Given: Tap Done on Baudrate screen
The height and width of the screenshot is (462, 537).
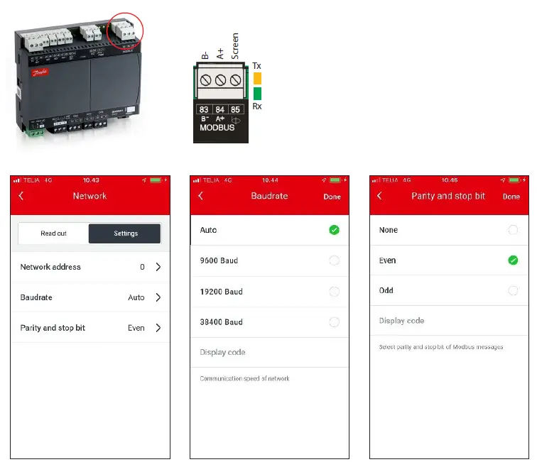Looking at the screenshot, I should tap(332, 197).
